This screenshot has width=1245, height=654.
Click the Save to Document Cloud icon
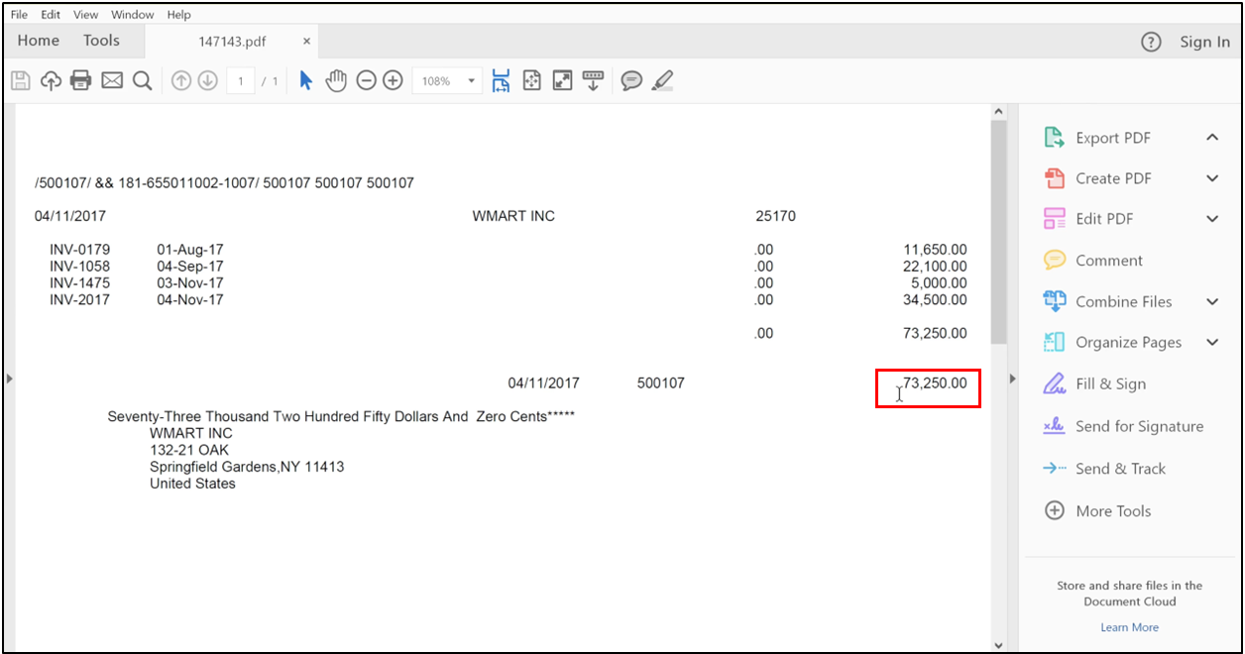51,80
